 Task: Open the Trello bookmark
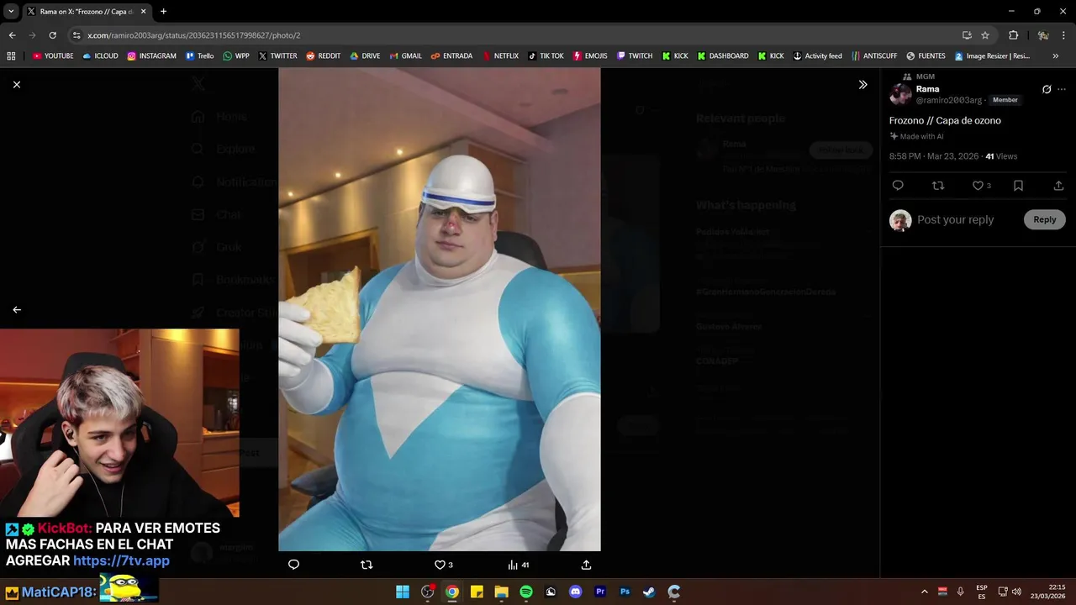(x=200, y=56)
